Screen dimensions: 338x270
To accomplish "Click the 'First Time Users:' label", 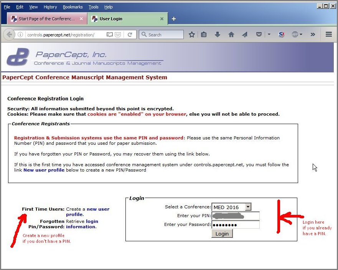I will pyautogui.click(x=43, y=209).
